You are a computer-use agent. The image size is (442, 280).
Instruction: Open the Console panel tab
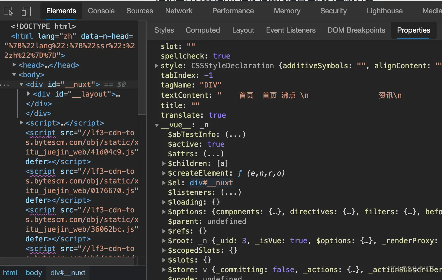point(101,11)
